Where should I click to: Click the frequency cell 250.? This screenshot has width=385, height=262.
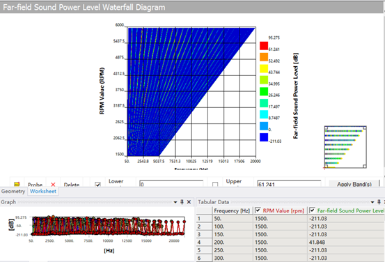(233, 250)
